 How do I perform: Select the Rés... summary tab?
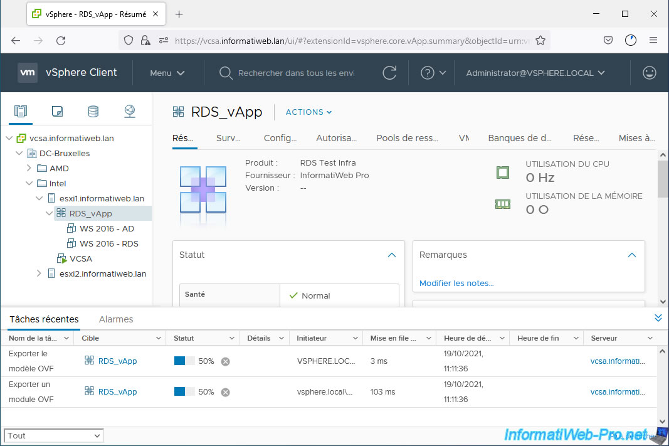[183, 138]
